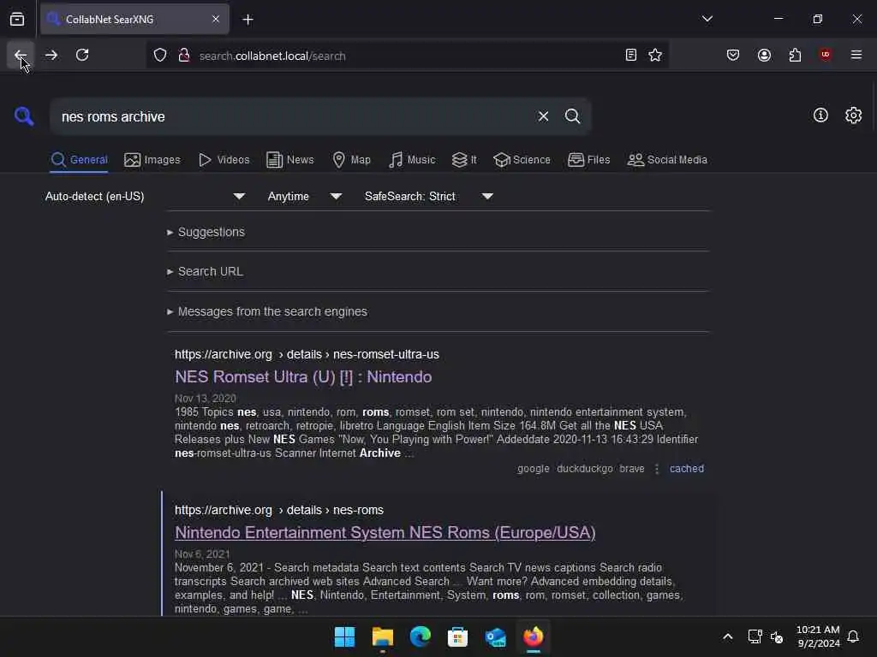Viewport: 877px width, 657px height.
Task: Open the extensions puzzle icon
Action: click(795, 56)
